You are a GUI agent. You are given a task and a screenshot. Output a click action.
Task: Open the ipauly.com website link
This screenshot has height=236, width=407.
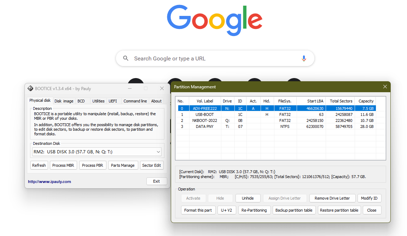pos(50,182)
